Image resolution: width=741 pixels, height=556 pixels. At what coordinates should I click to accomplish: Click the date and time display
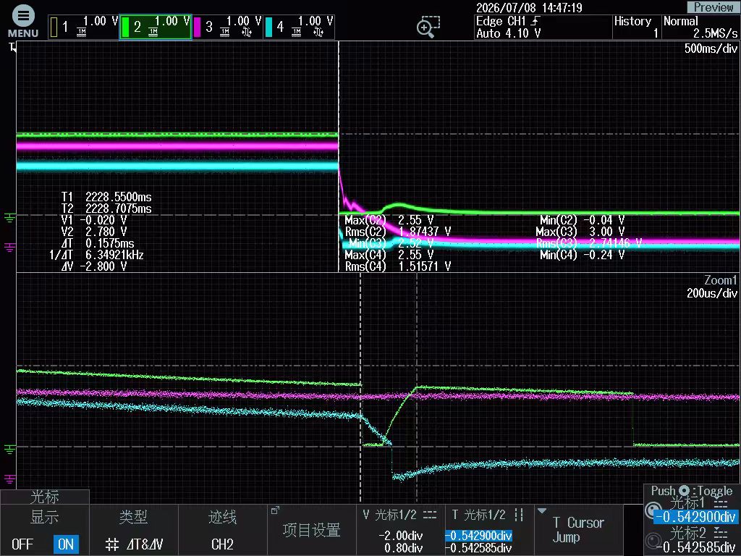tap(529, 7)
